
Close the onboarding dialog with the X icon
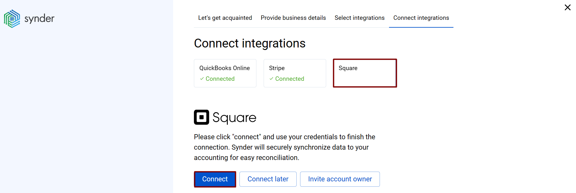pos(568,7)
